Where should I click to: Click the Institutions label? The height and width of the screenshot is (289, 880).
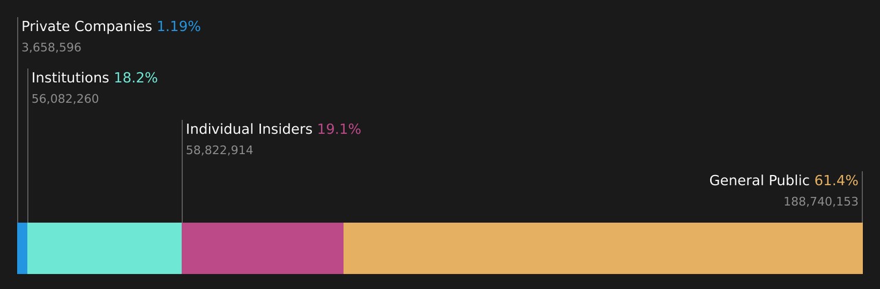pyautogui.click(x=70, y=78)
